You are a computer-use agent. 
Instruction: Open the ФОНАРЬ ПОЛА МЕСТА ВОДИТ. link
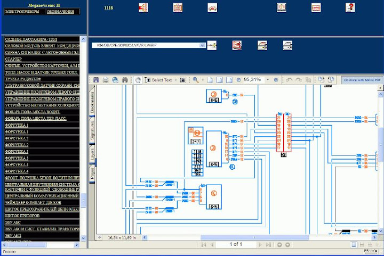pos(33,112)
